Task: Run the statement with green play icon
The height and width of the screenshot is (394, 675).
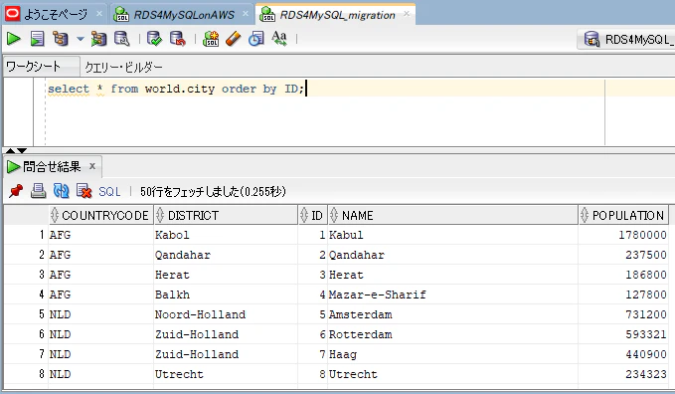Action: pos(13,39)
